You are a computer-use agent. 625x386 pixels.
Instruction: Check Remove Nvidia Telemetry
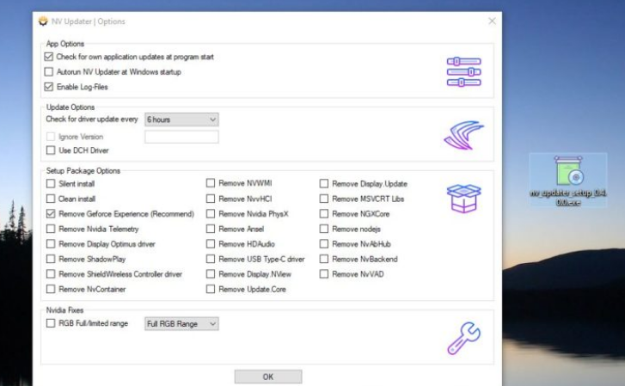point(51,229)
